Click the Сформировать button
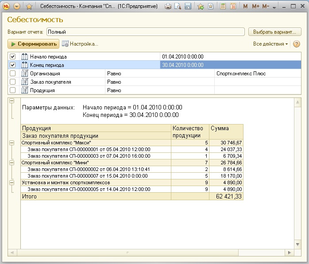The image size is (309, 264). point(34,44)
